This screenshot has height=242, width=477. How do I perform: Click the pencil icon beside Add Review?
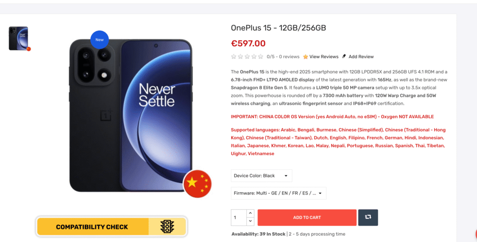[344, 56]
